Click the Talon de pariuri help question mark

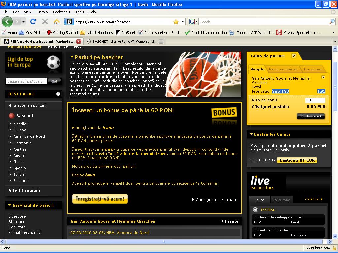pos(293,56)
